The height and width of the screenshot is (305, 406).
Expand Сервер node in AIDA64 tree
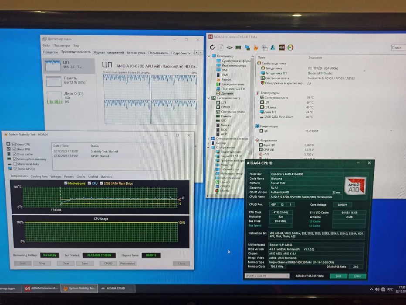click(x=208, y=143)
